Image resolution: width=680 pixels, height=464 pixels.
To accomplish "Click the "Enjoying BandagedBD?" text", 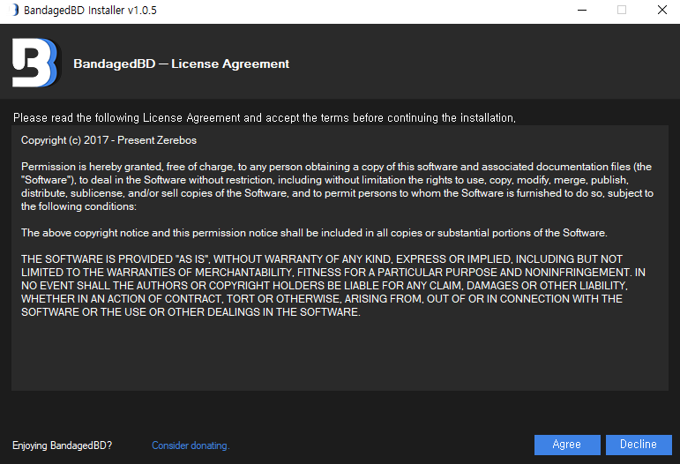I will (62, 445).
